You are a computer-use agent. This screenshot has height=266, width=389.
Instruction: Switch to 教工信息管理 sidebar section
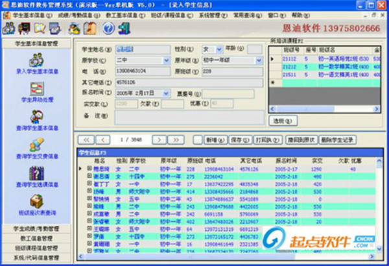[x=37, y=239]
